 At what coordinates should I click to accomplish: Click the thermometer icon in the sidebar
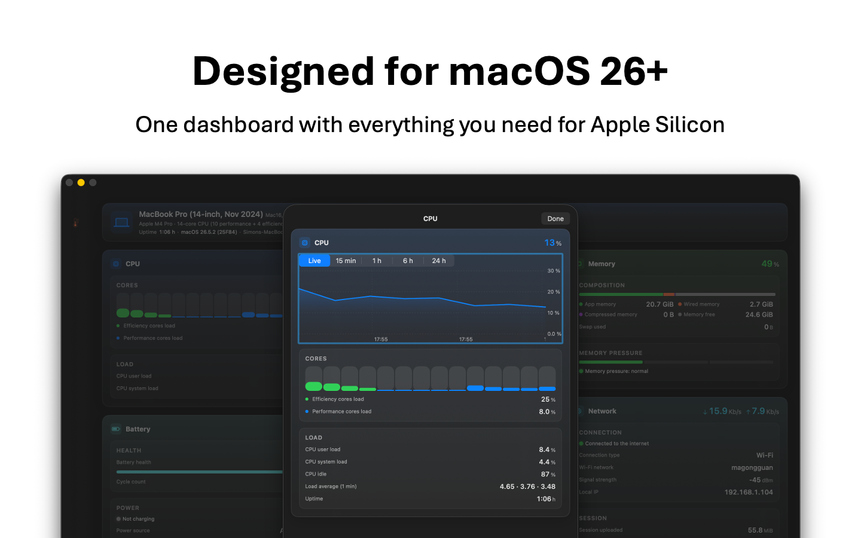click(x=75, y=223)
